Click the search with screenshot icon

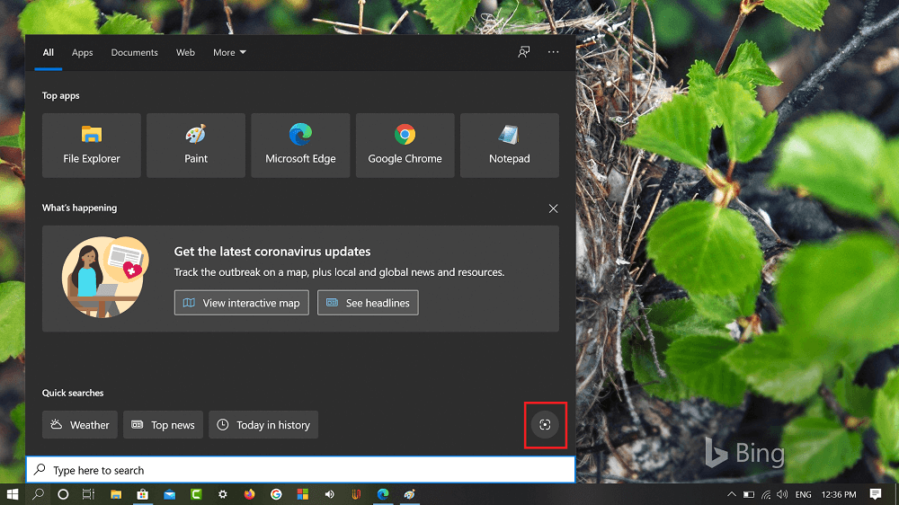[545, 425]
